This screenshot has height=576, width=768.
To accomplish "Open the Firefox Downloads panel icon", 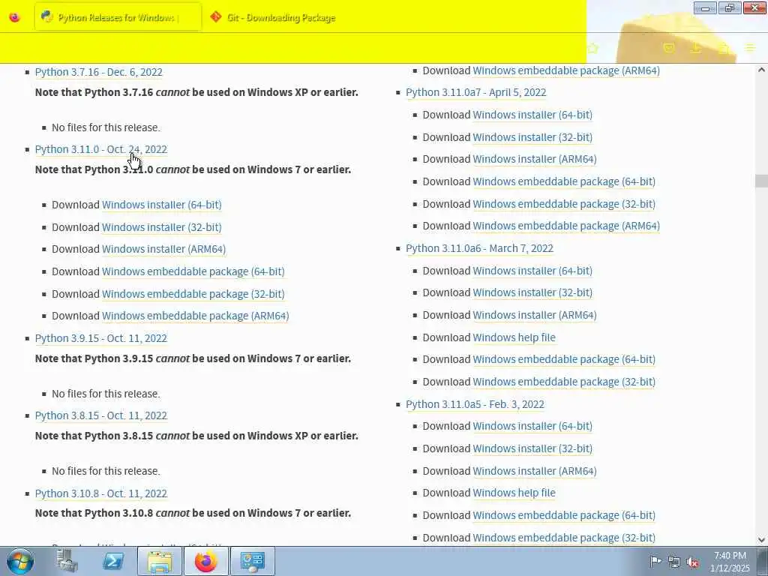I will pyautogui.click(x=695, y=48).
